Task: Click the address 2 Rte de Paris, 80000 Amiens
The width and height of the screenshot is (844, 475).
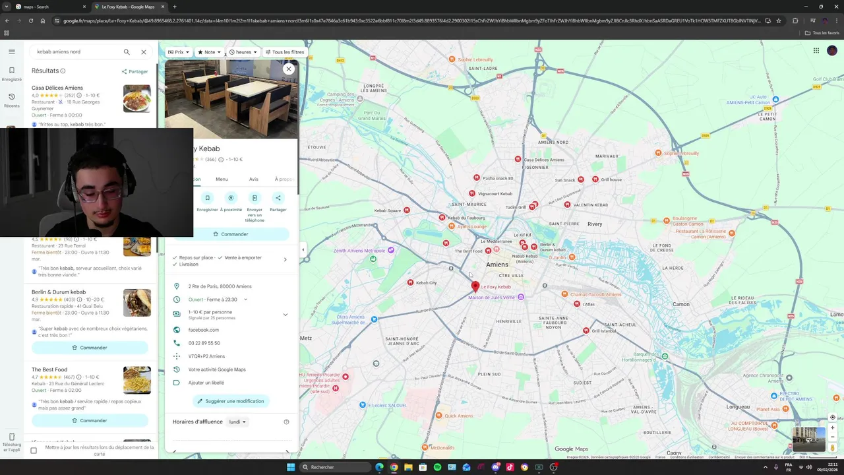Action: click(220, 286)
